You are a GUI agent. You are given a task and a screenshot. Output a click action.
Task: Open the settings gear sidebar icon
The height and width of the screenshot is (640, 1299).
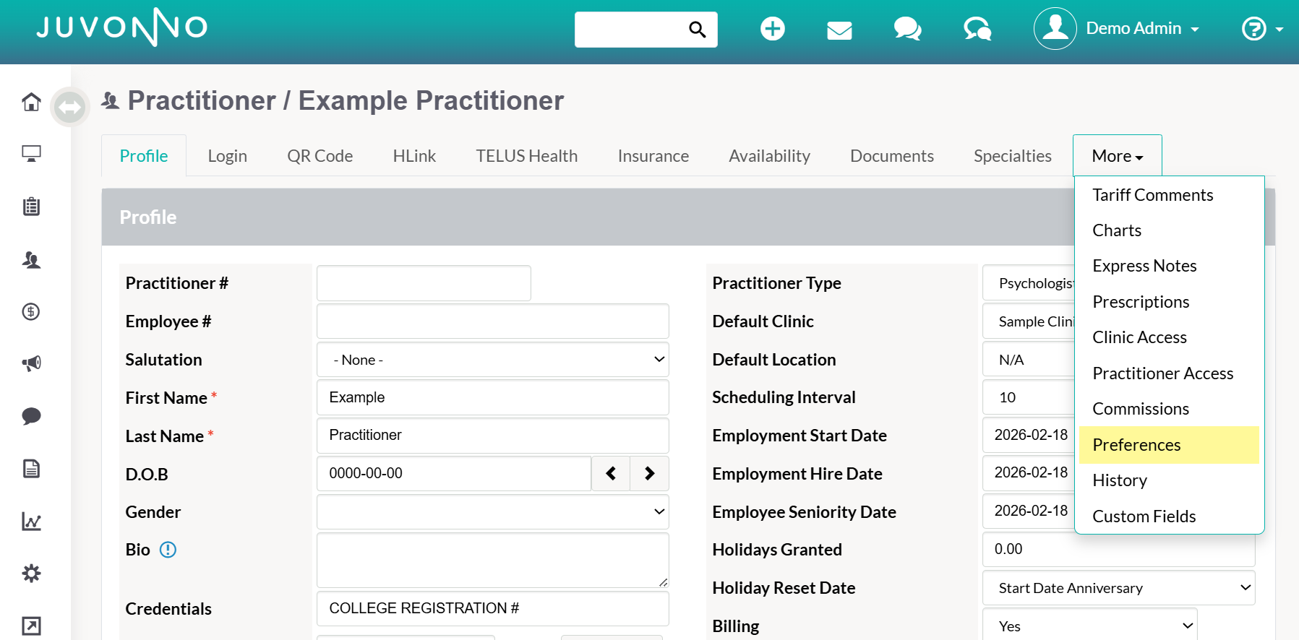point(31,574)
